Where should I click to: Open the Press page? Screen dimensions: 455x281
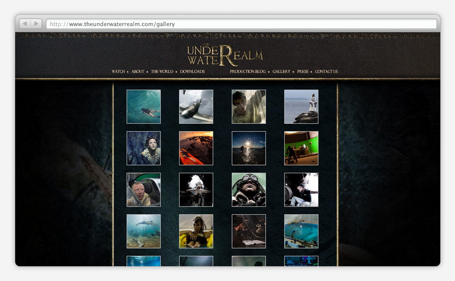[303, 72]
